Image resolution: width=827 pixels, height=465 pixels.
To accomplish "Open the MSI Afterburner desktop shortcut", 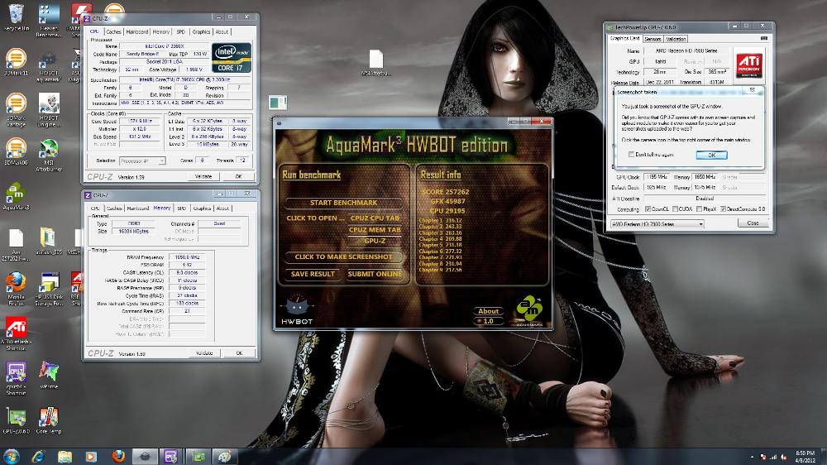I will click(x=49, y=155).
